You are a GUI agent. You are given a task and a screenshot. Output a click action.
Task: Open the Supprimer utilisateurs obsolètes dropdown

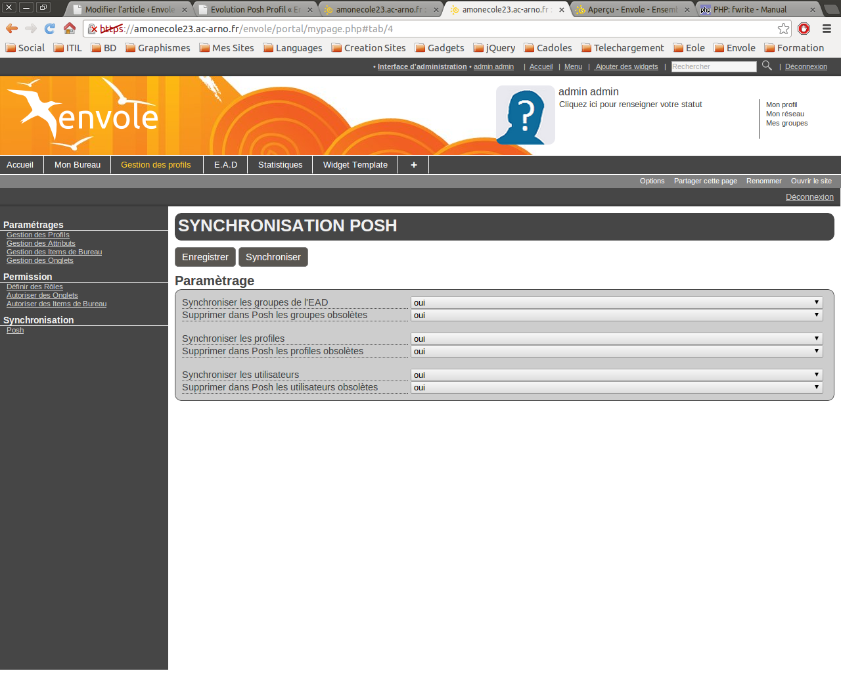[x=616, y=388]
